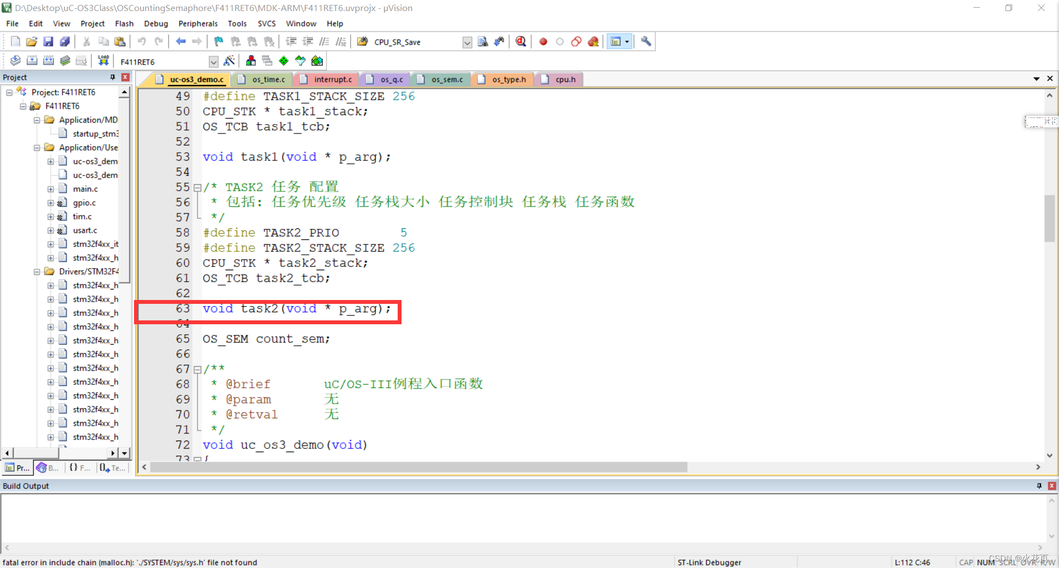Viewport: 1059px width, 568px height.
Task: Start debug session with magnifier d icon
Action: 521,41
